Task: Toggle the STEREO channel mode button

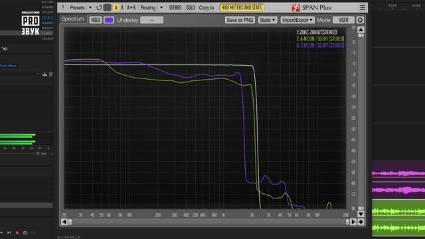Action: pyautogui.click(x=175, y=7)
